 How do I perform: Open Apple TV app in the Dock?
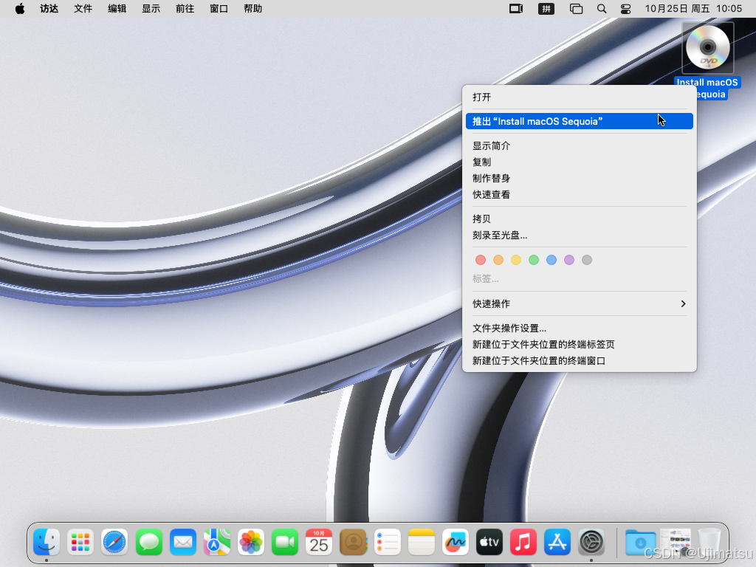tap(489, 542)
